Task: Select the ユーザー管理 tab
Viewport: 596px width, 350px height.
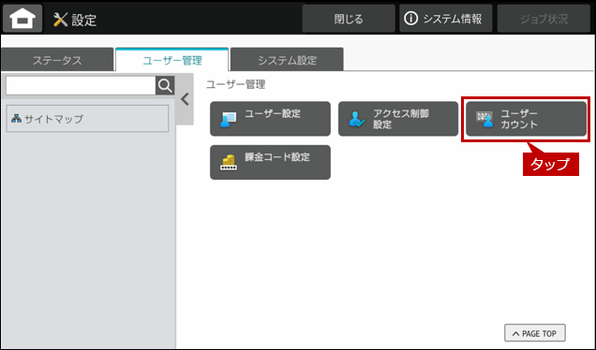Action: click(171, 60)
